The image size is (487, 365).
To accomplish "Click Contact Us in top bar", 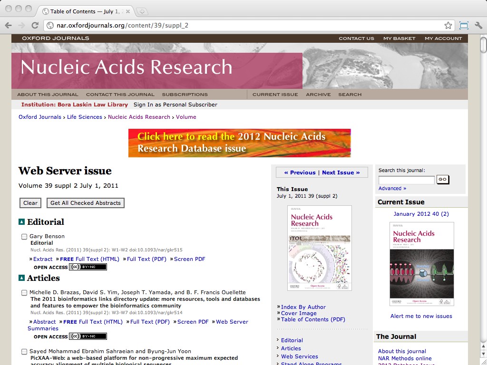I will (x=356, y=38).
